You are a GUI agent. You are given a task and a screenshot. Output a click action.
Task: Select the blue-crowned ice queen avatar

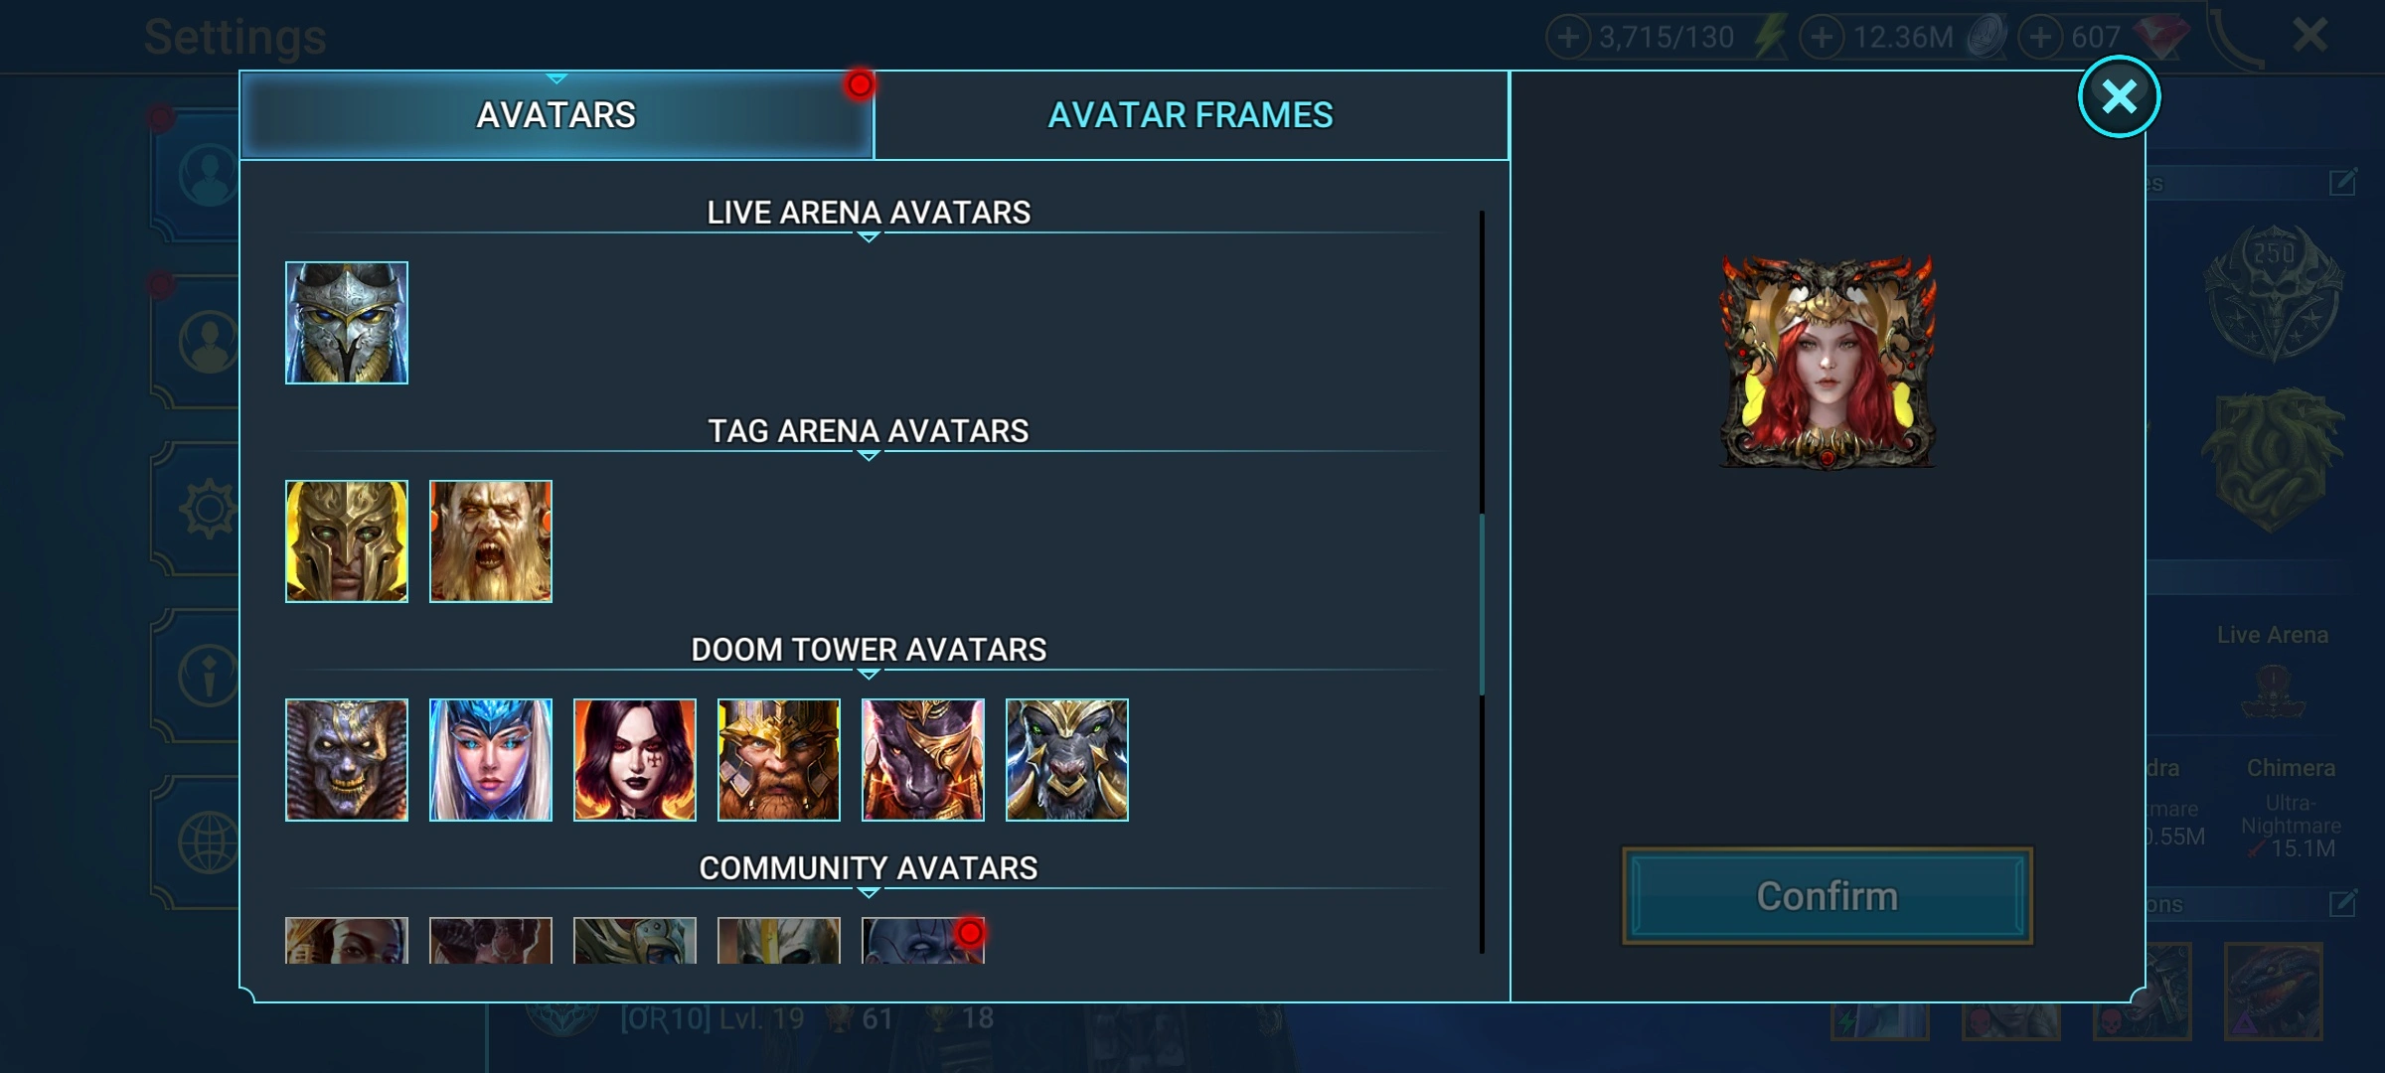pyautogui.click(x=491, y=760)
